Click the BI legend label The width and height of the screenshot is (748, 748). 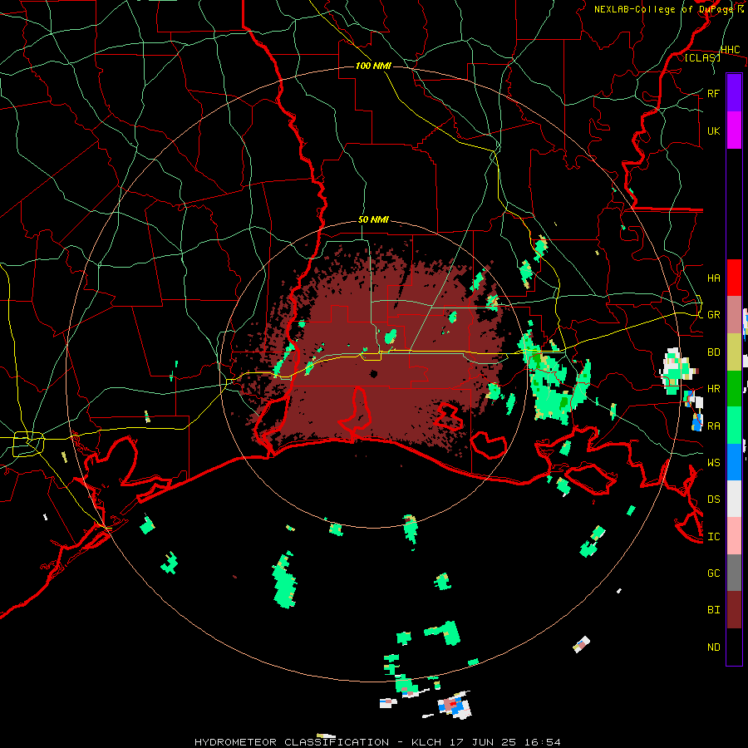click(x=713, y=610)
